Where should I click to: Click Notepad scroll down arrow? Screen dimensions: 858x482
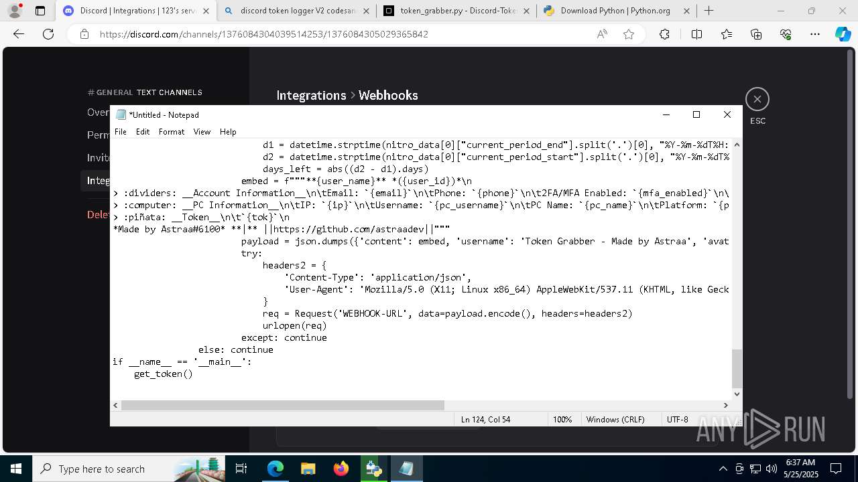tap(737, 394)
